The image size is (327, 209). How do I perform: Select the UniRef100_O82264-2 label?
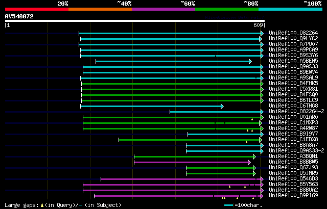pyautogui.click(x=296, y=112)
